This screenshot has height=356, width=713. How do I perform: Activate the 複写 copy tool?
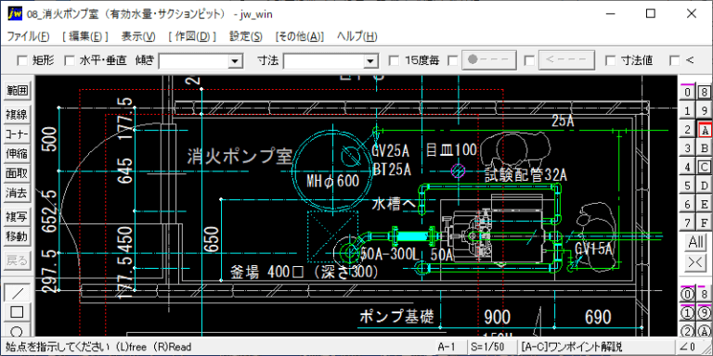(17, 217)
